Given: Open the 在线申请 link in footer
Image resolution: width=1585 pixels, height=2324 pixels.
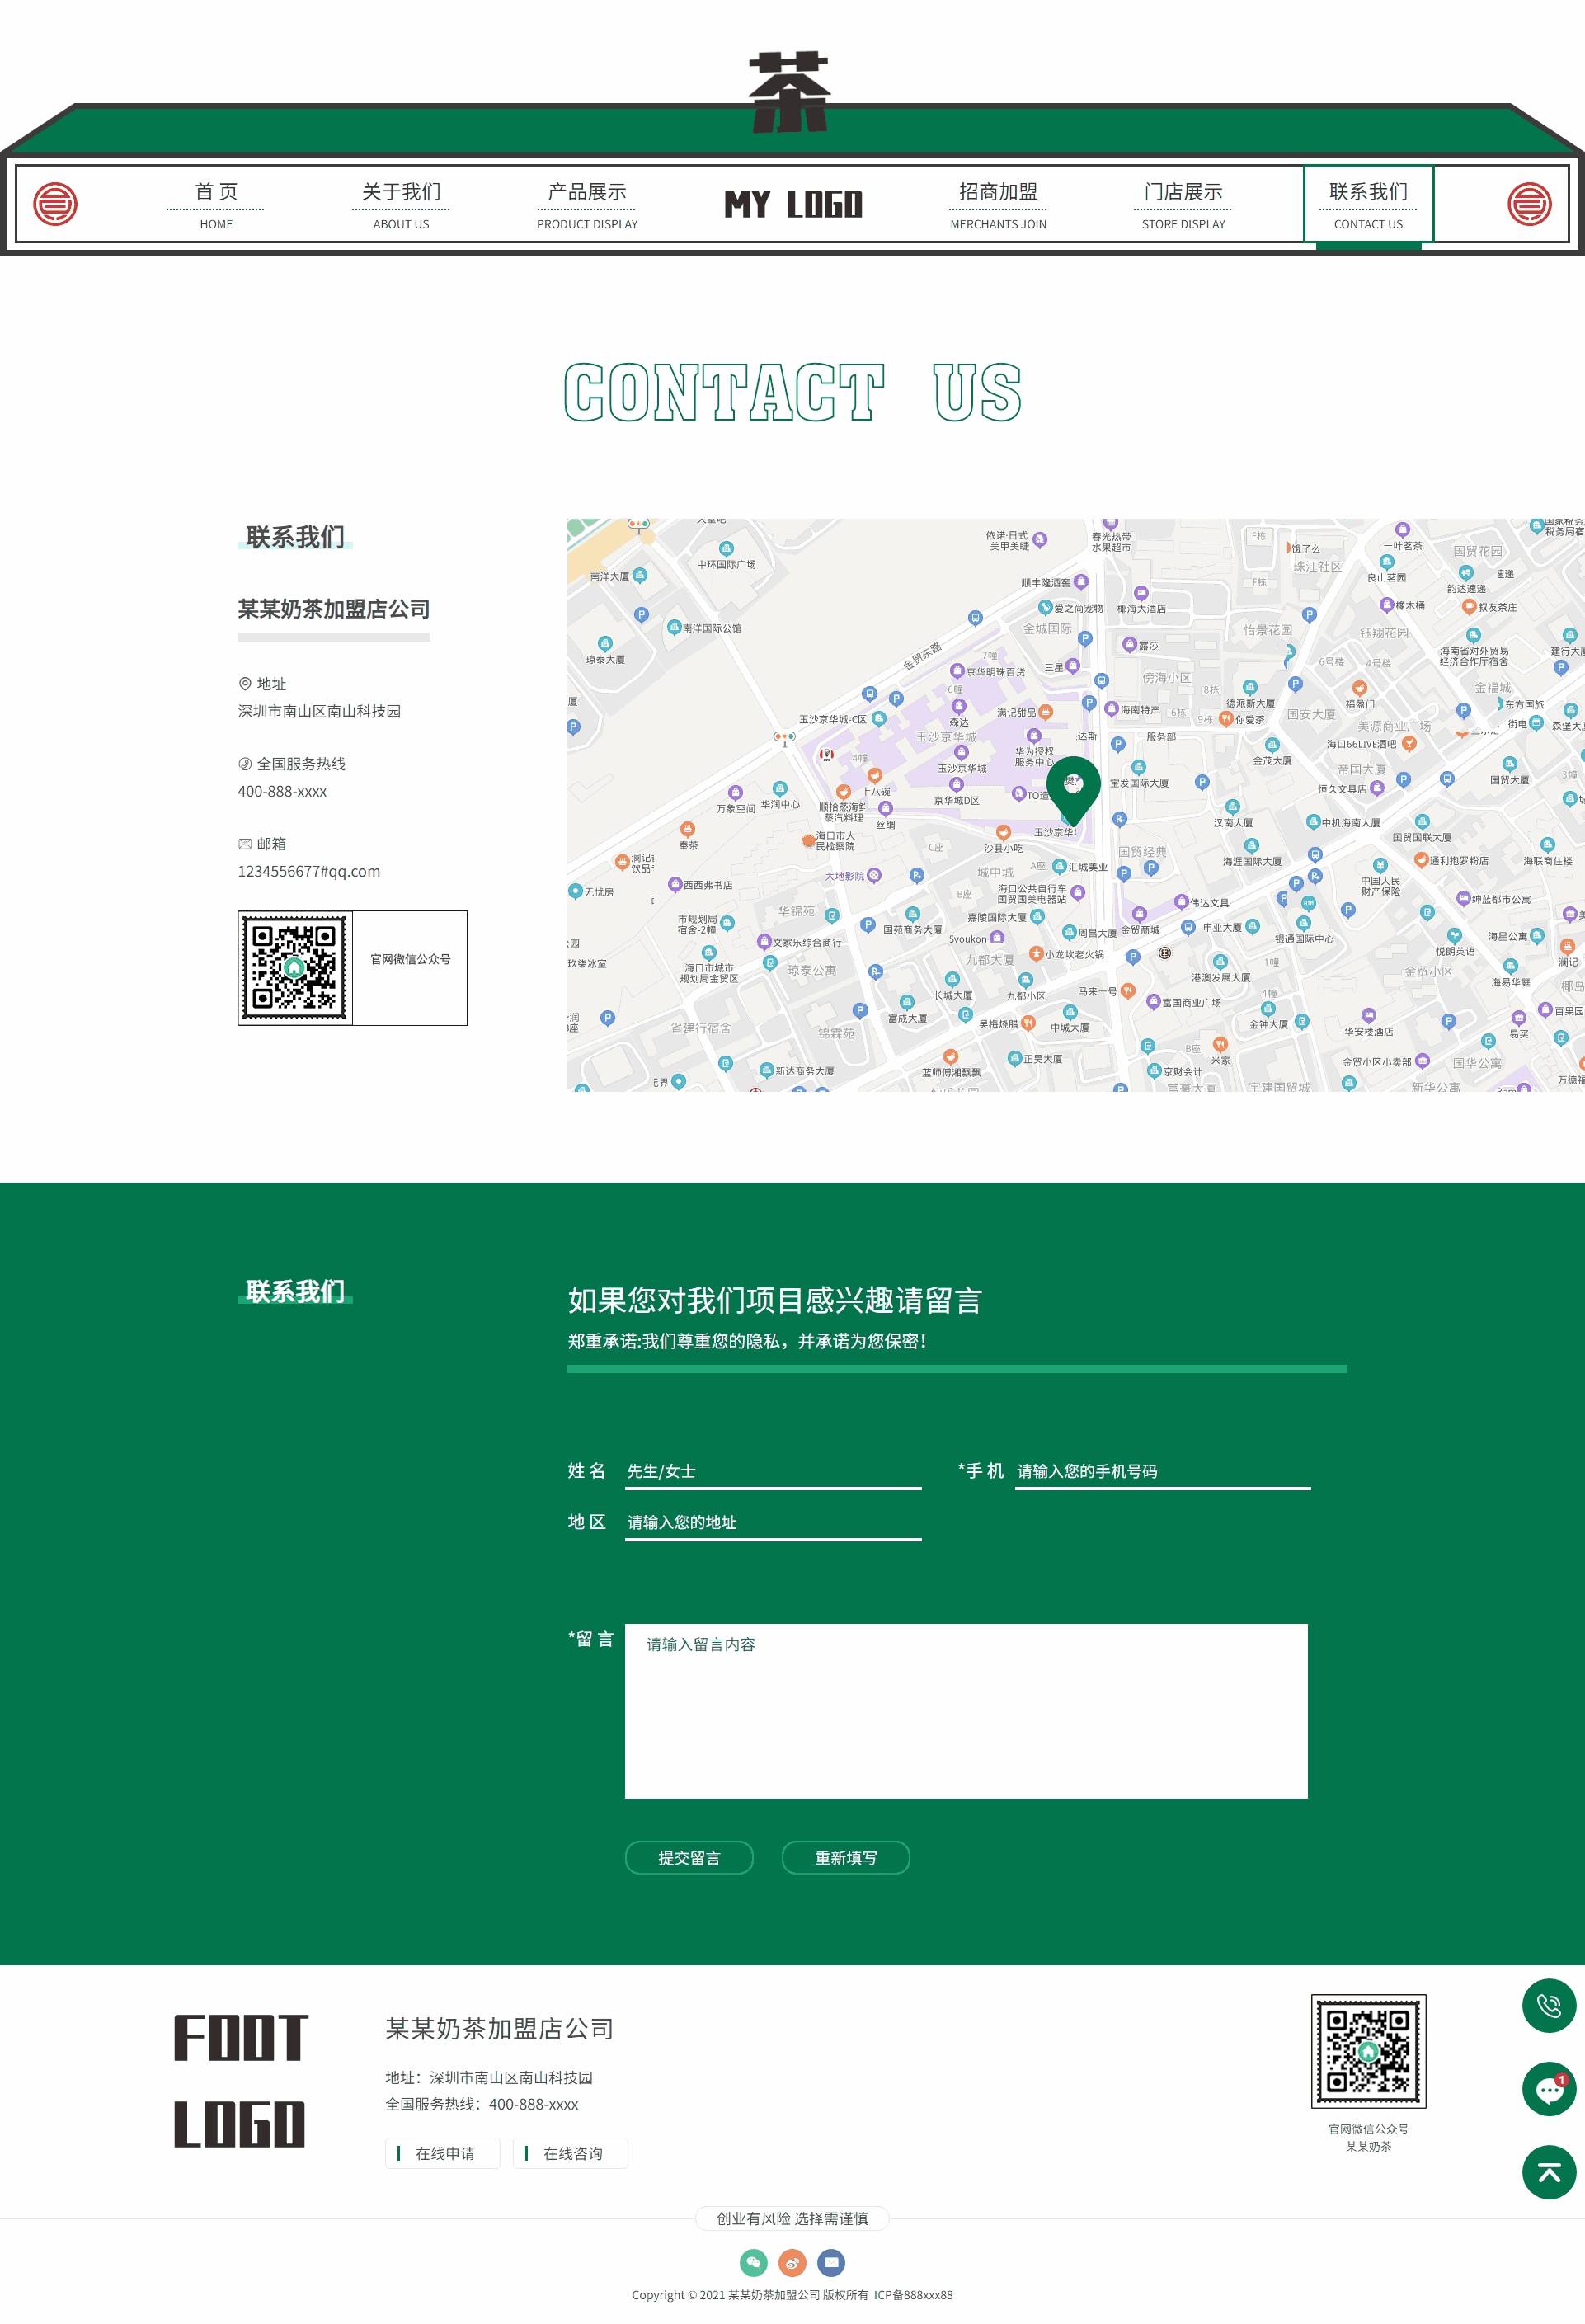Looking at the screenshot, I should [443, 2153].
